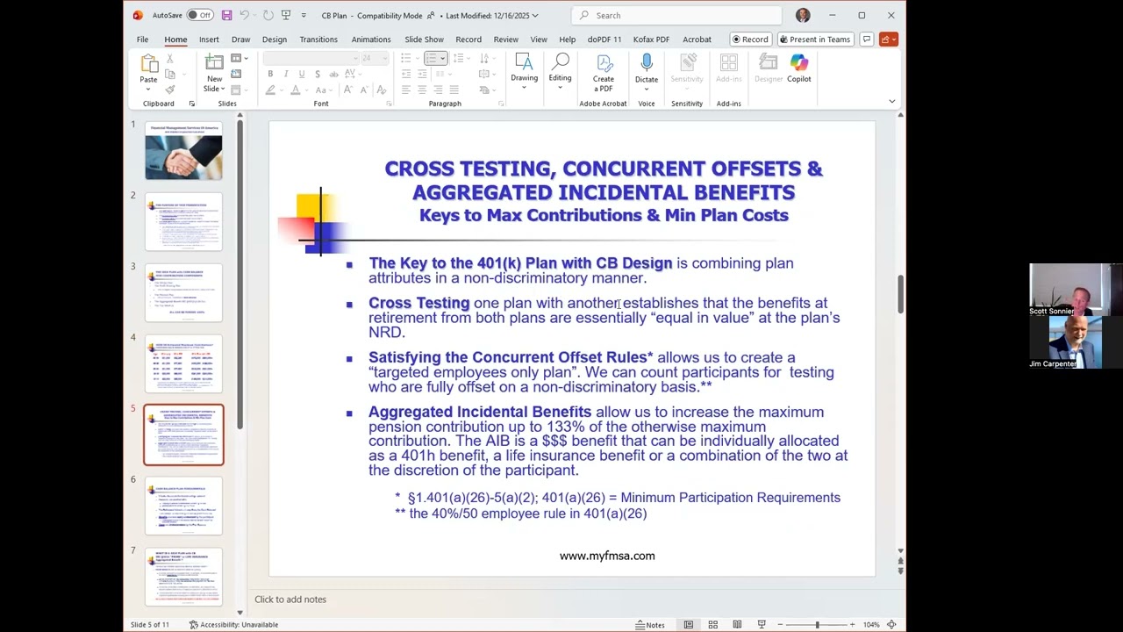Click the Format Painter icon
This screenshot has height=632, width=1123.
[x=170, y=90]
